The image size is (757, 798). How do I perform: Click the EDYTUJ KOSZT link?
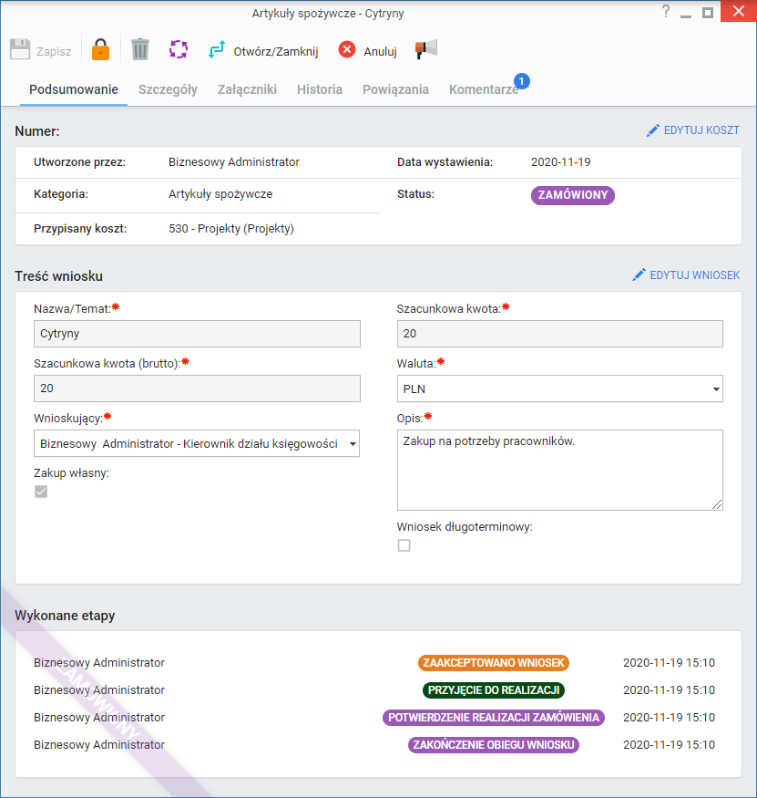(x=701, y=130)
